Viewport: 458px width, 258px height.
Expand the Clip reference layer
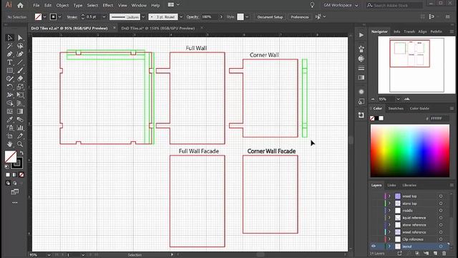[x=389, y=239]
